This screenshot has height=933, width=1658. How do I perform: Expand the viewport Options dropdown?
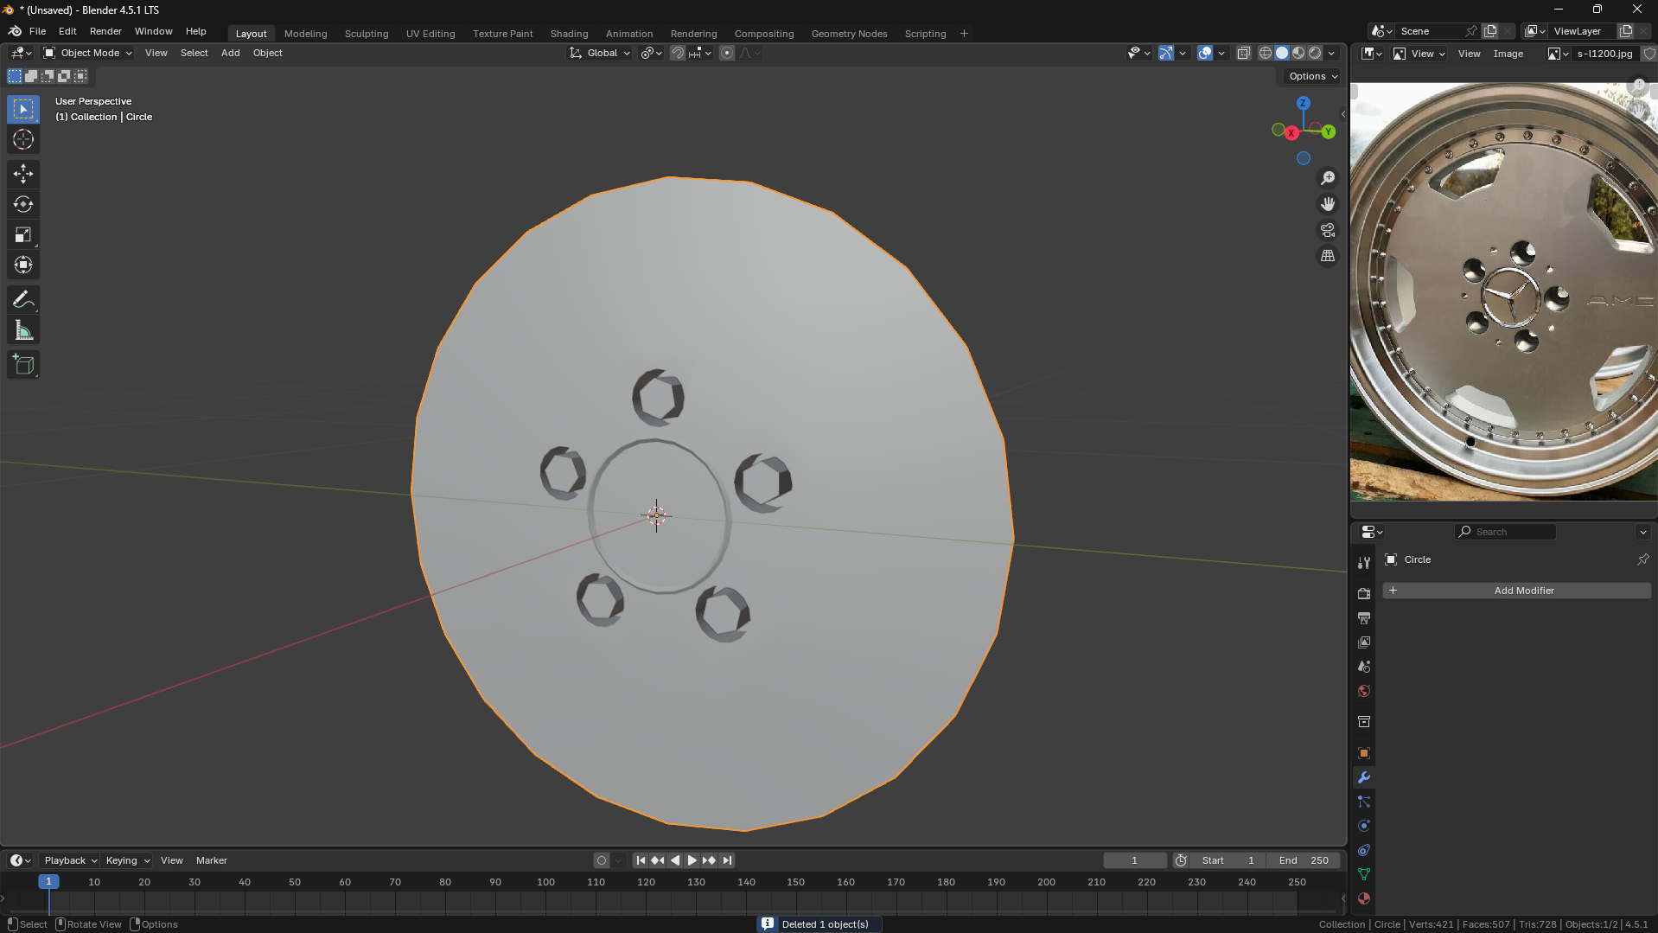click(1312, 77)
